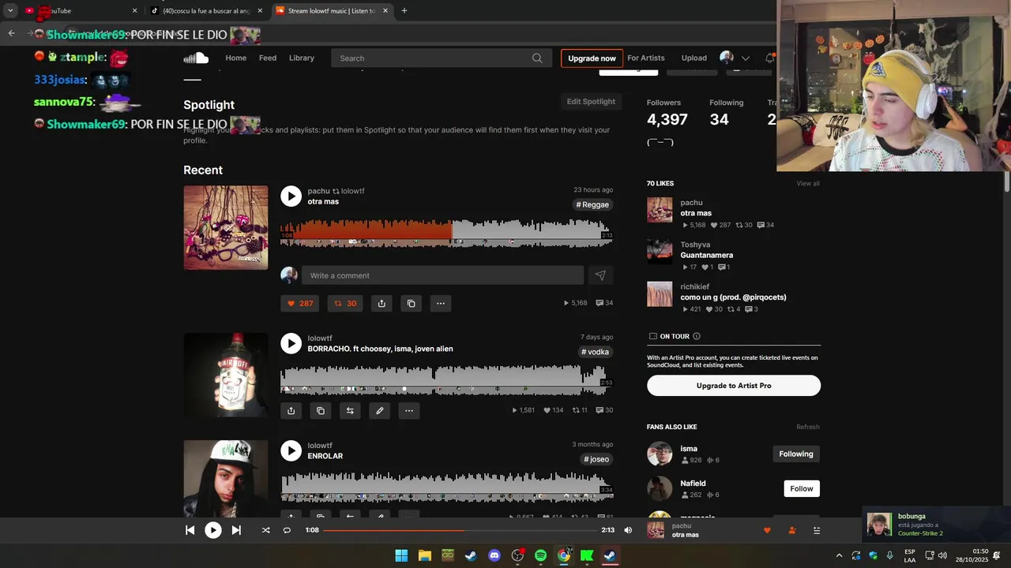Toggle the like button showing 287
The image size is (1011, 568).
[299, 303]
